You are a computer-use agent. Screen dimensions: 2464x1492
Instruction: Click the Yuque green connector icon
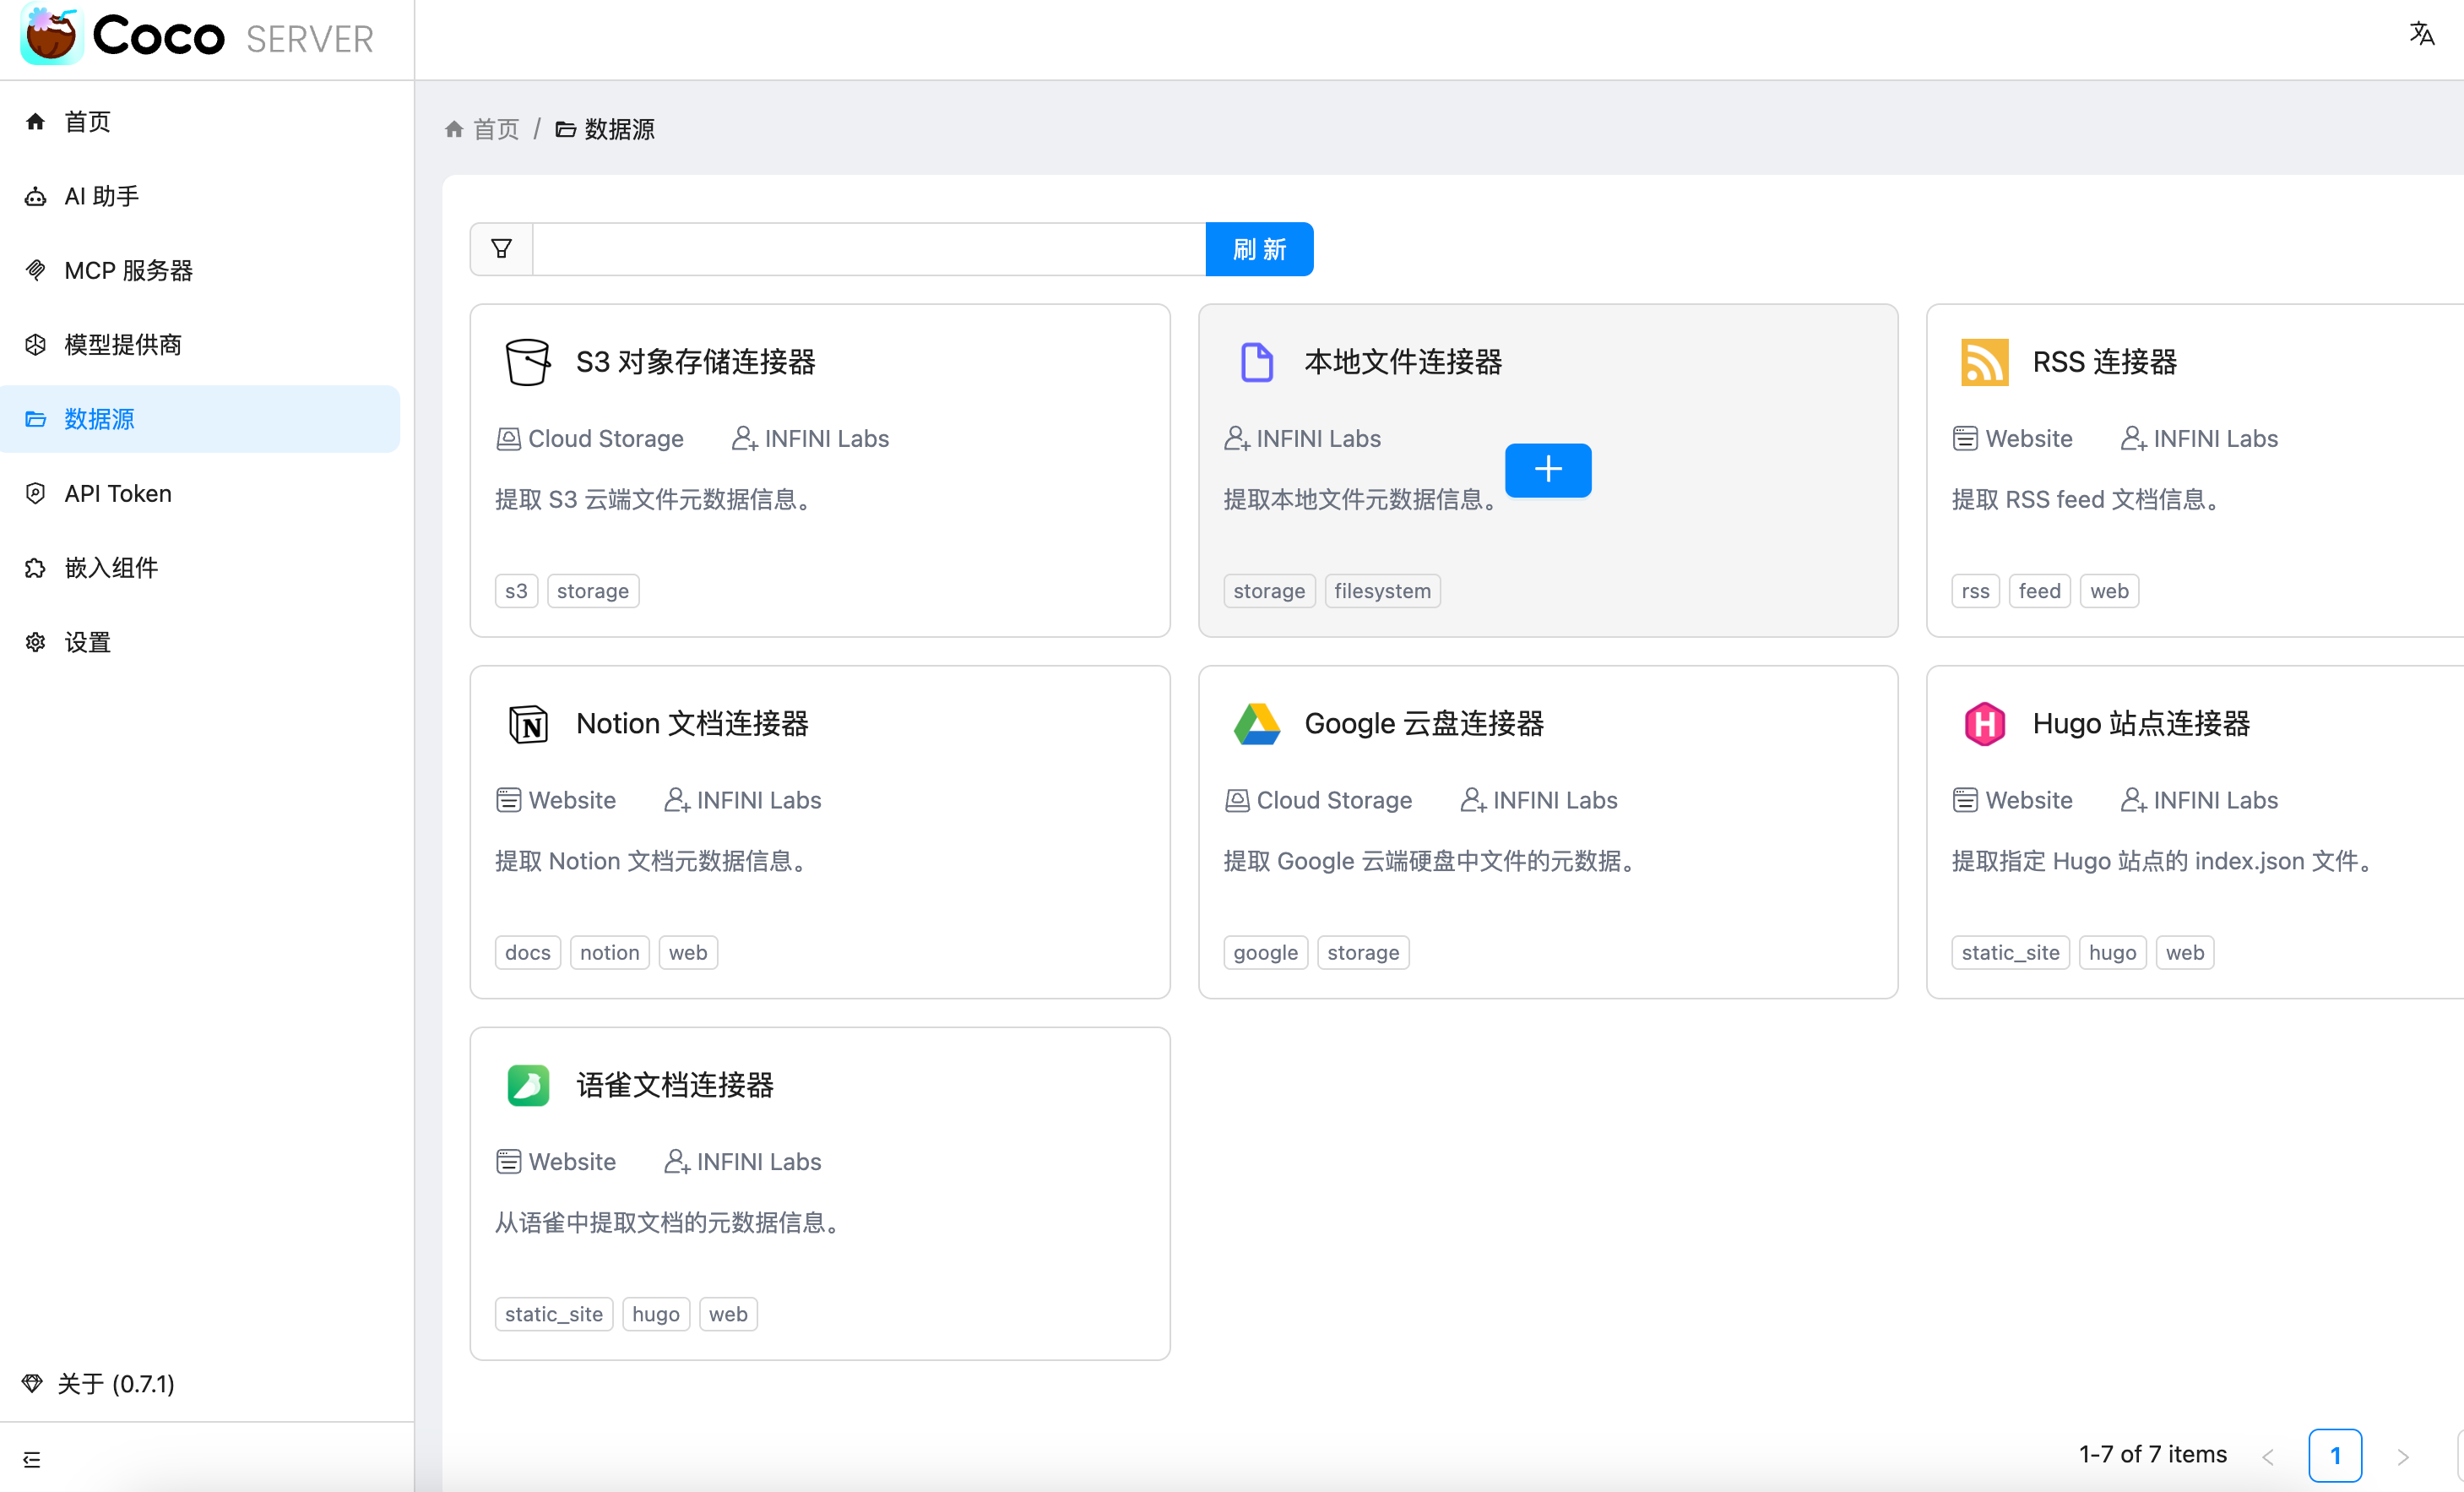click(527, 1085)
